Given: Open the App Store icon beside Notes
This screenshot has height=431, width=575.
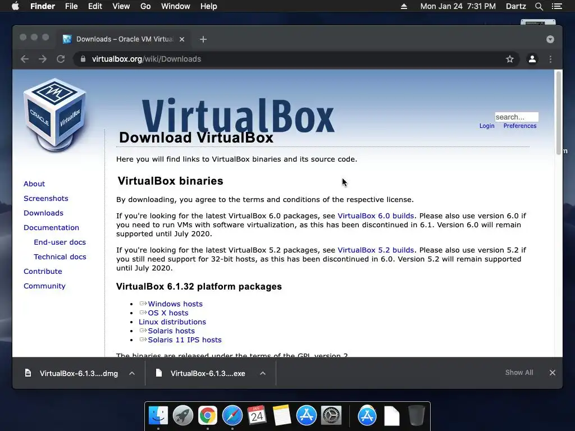Looking at the screenshot, I should [306, 416].
